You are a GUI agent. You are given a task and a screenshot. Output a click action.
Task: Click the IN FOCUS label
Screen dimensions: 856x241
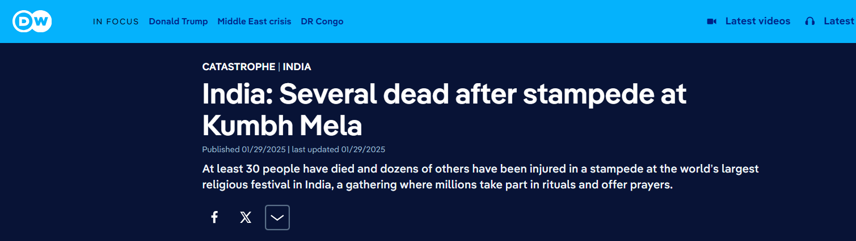pyautogui.click(x=116, y=21)
